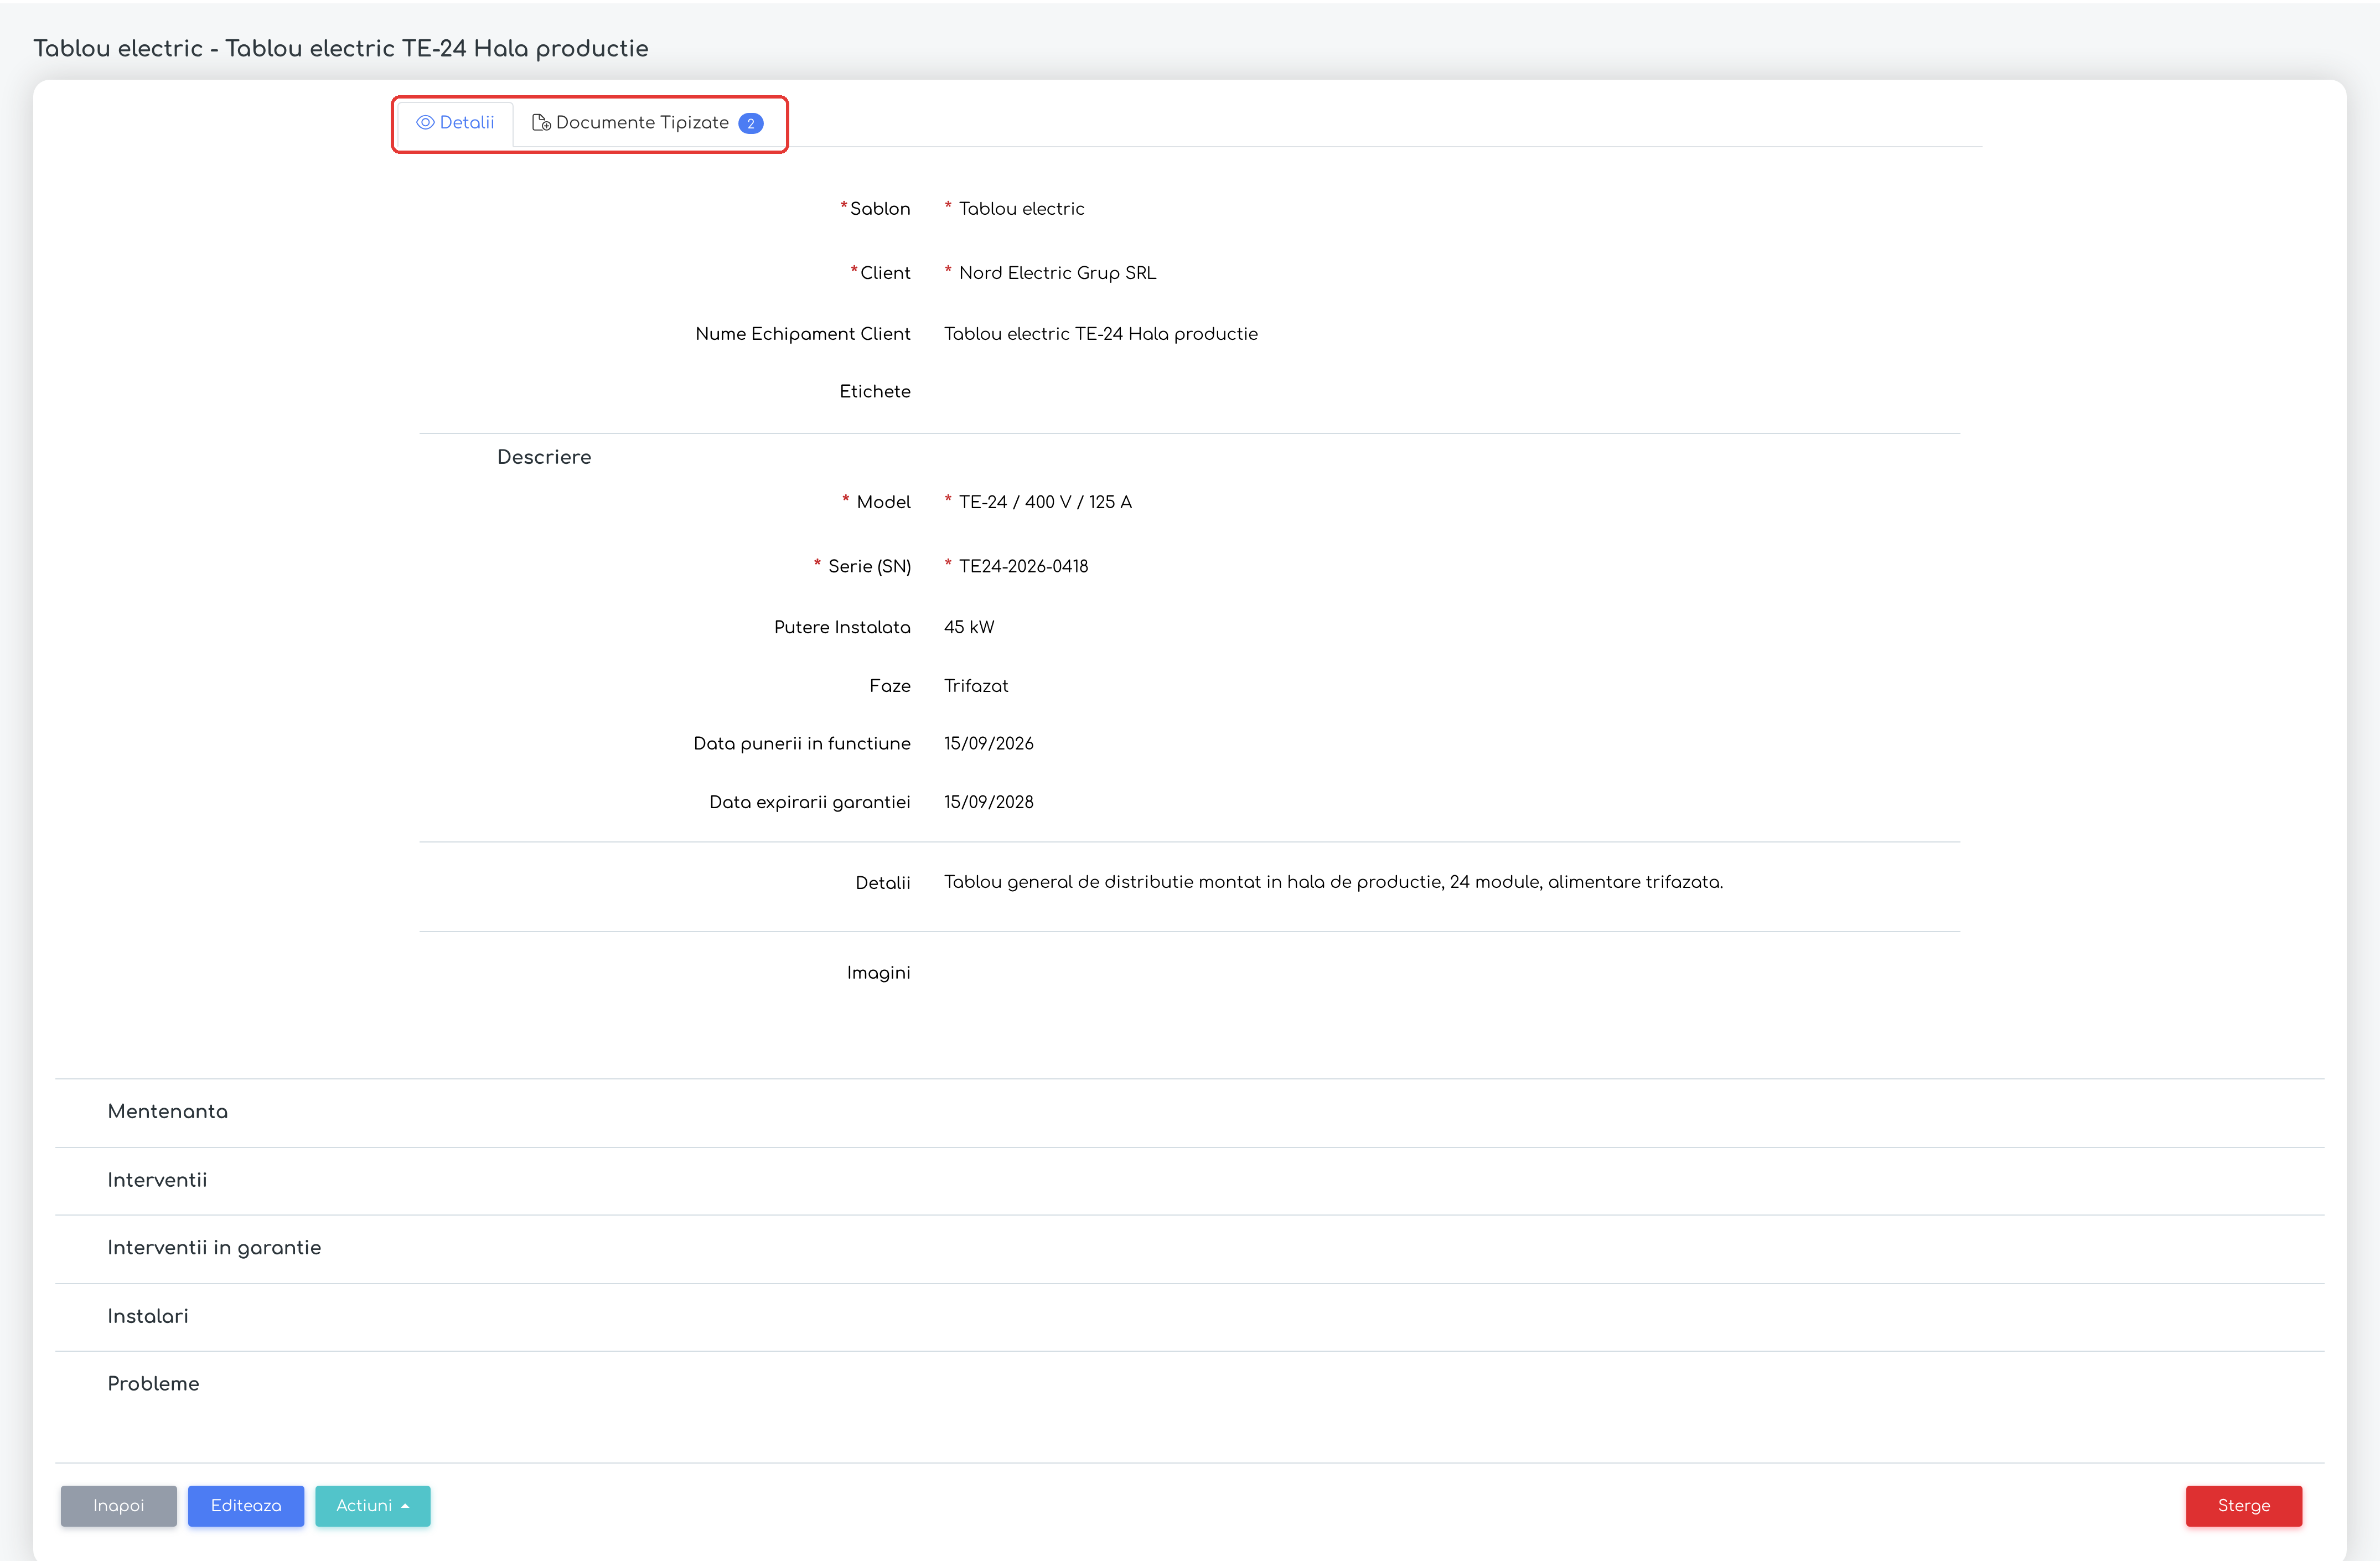Viewport: 2380px width, 1561px height.
Task: Open the Actiuni dropdown menu
Action: click(373, 1506)
